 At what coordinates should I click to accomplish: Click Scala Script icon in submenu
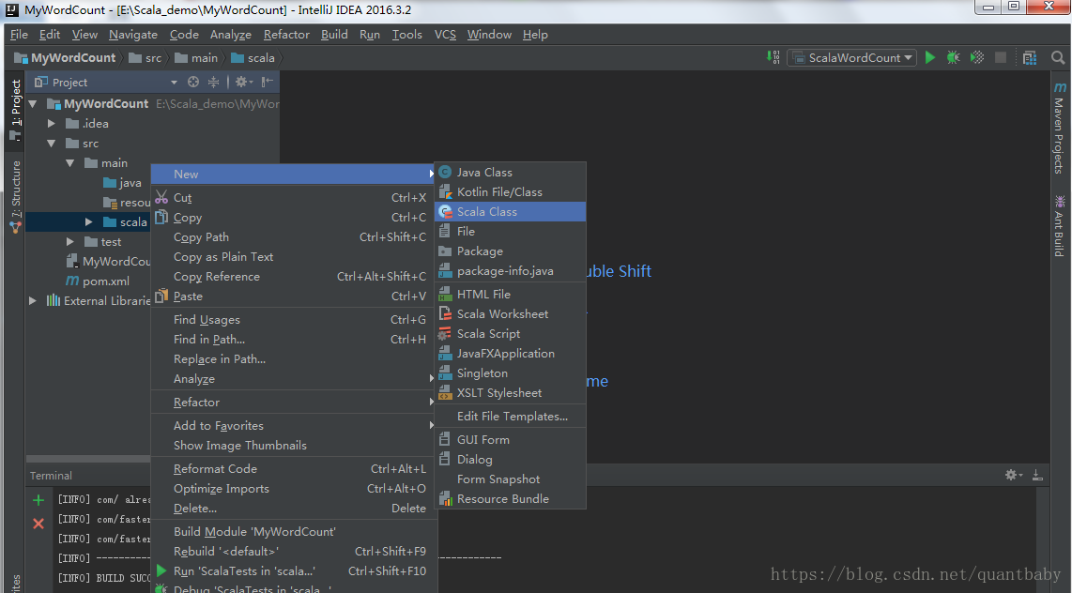[x=445, y=333]
